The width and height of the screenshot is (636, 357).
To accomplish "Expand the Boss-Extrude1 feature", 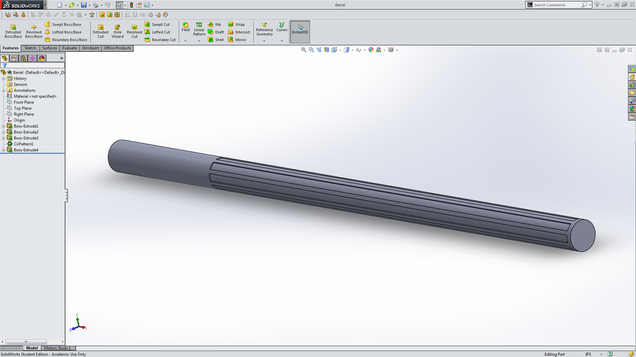I will pos(4,126).
